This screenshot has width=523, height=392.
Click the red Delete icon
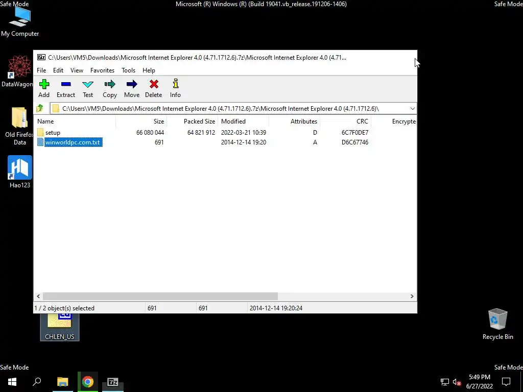[154, 84]
